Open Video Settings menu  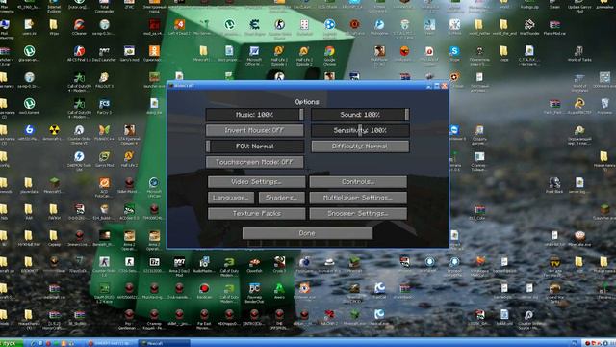[x=256, y=182]
